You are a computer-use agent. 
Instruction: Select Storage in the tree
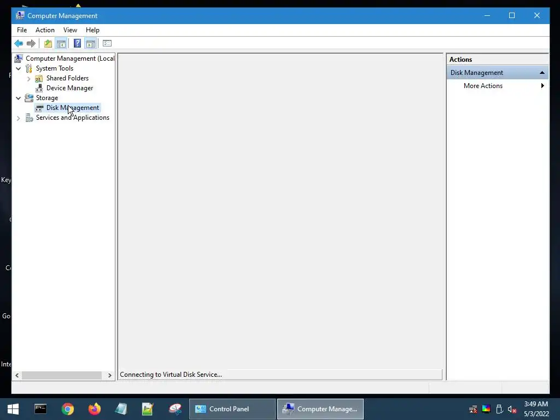[47, 98]
